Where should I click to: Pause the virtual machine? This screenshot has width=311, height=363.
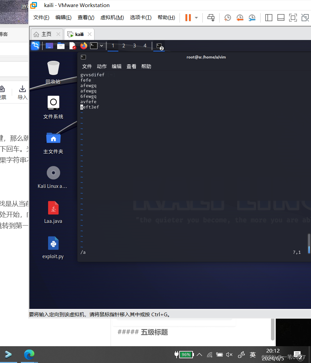click(188, 17)
